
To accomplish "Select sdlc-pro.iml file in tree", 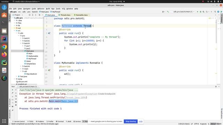I will (22, 82).
